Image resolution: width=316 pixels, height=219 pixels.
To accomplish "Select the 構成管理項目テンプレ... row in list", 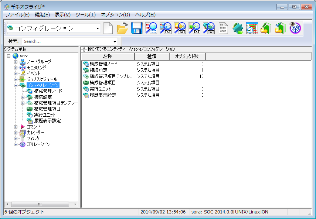I will tap(143, 76).
